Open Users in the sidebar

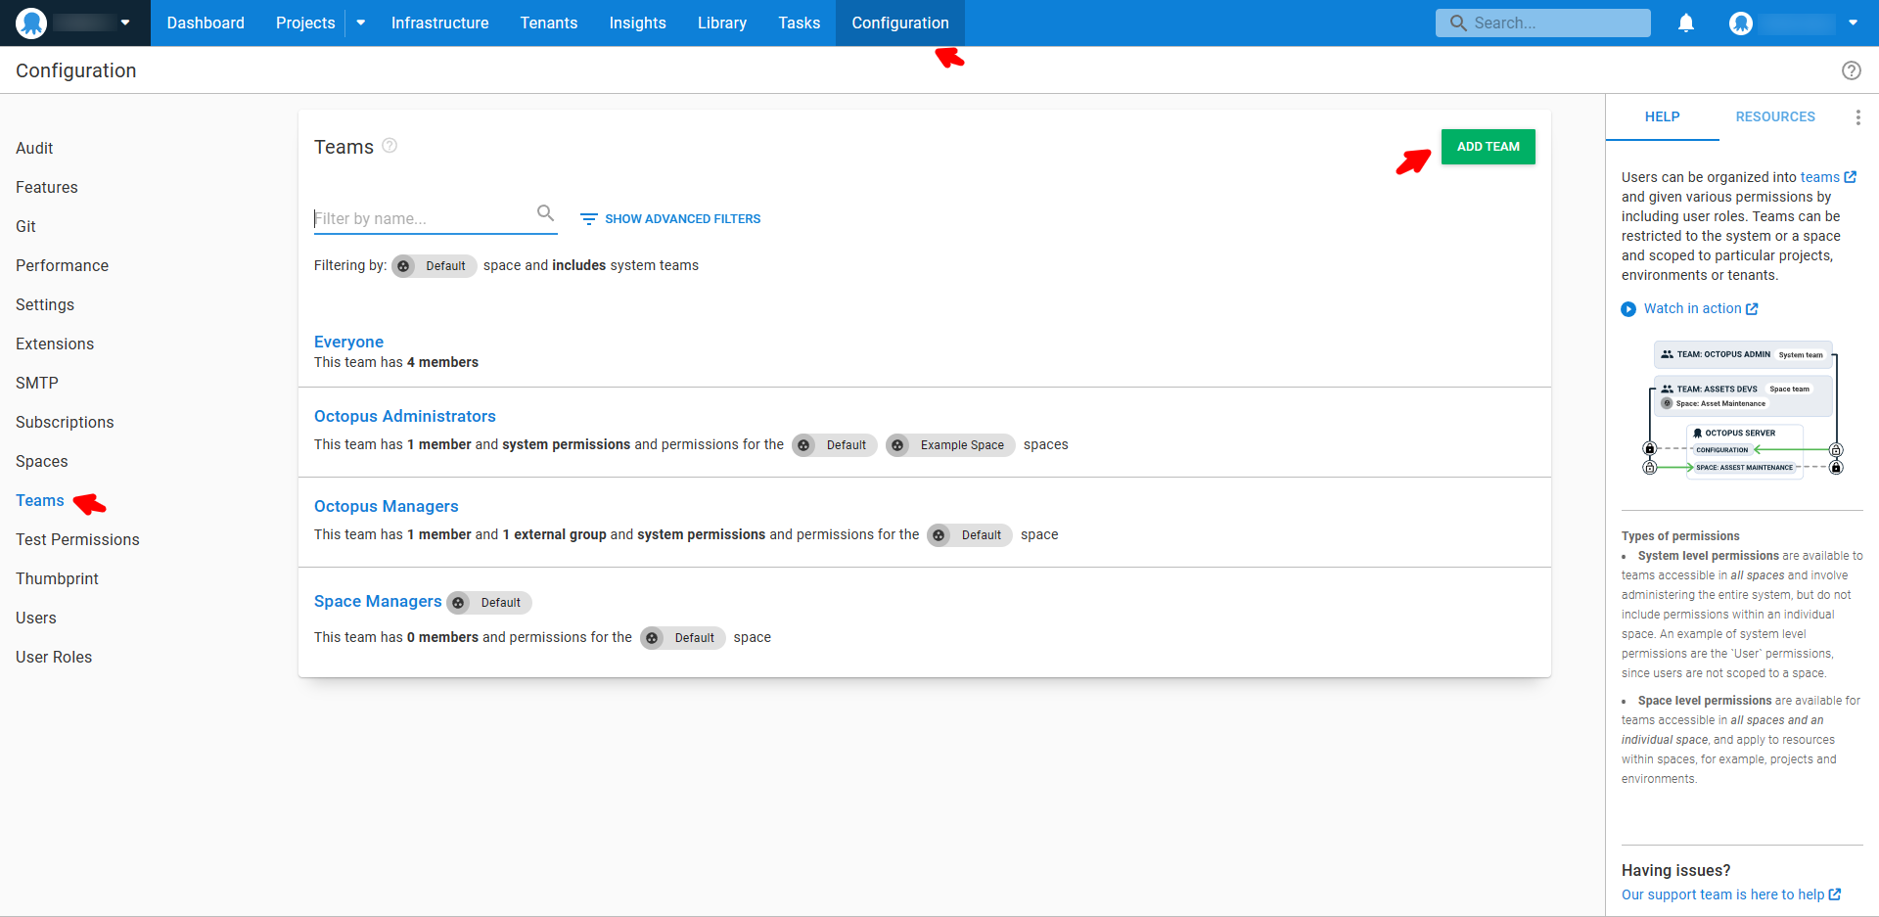(36, 618)
